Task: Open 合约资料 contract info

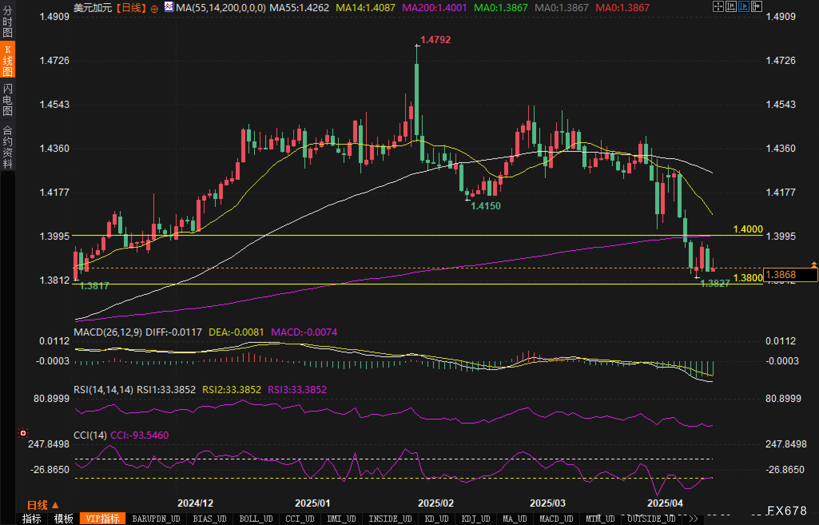Action: click(7, 147)
